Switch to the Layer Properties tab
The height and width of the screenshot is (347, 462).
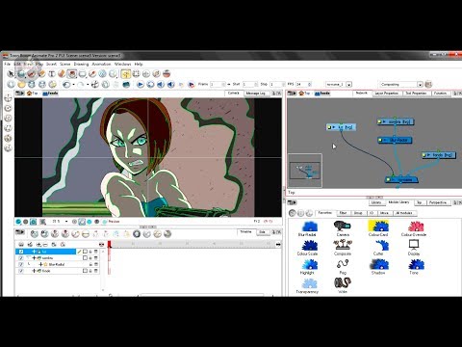click(x=387, y=93)
